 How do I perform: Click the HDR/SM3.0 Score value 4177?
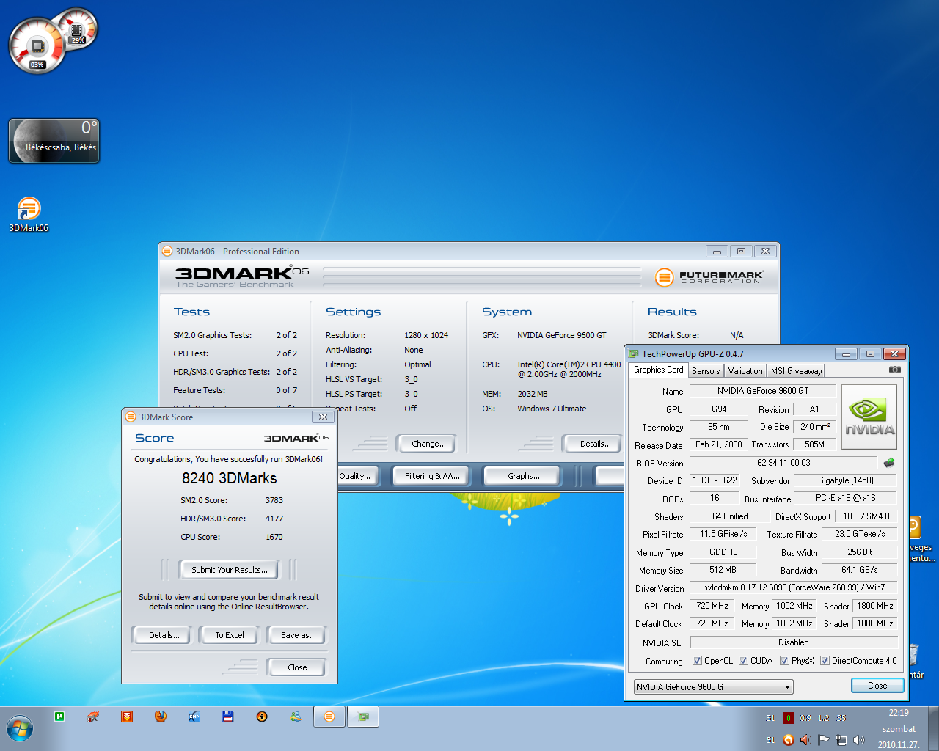(274, 519)
